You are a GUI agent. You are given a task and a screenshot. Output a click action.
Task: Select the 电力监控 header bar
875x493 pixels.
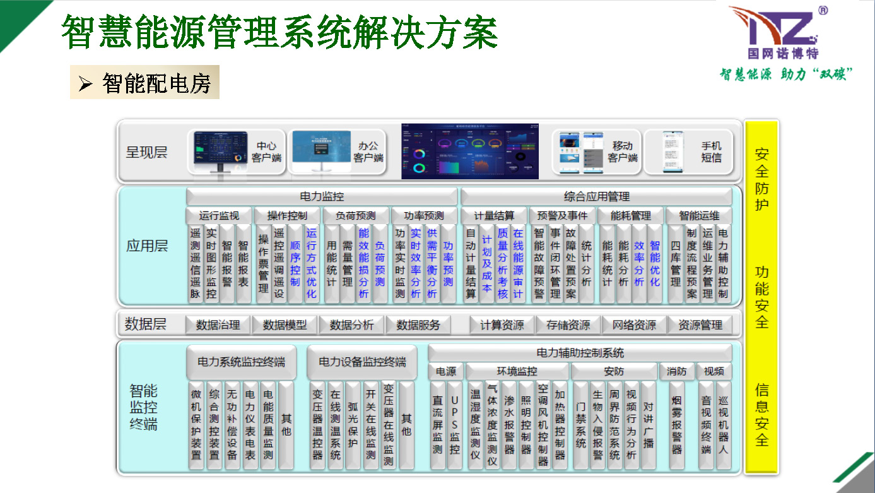pyautogui.click(x=322, y=196)
